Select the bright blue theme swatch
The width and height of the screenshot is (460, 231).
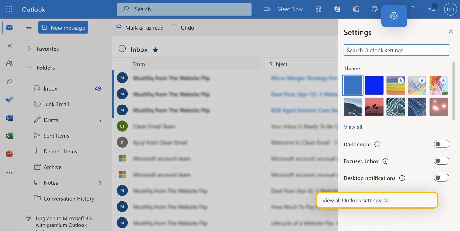point(374,85)
